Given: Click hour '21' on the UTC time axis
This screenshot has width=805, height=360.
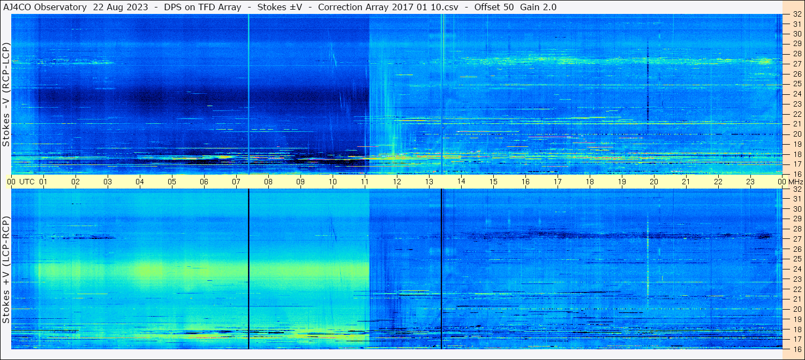Looking at the screenshot, I should (686, 182).
